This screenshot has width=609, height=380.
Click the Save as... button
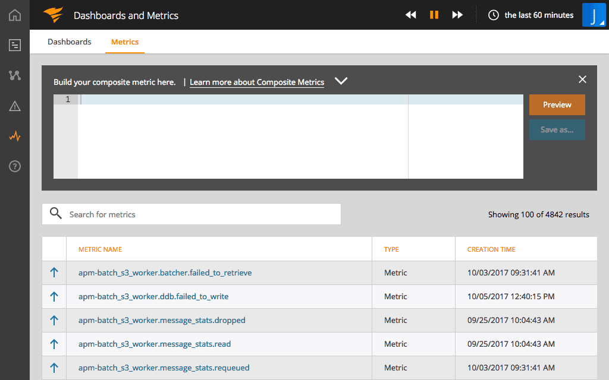557,129
